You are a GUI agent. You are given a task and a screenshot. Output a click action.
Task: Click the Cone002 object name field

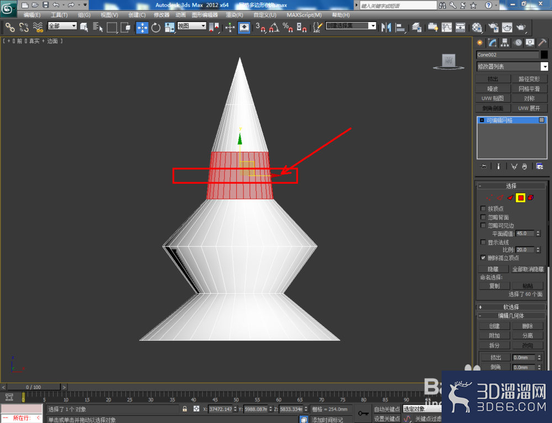507,55
